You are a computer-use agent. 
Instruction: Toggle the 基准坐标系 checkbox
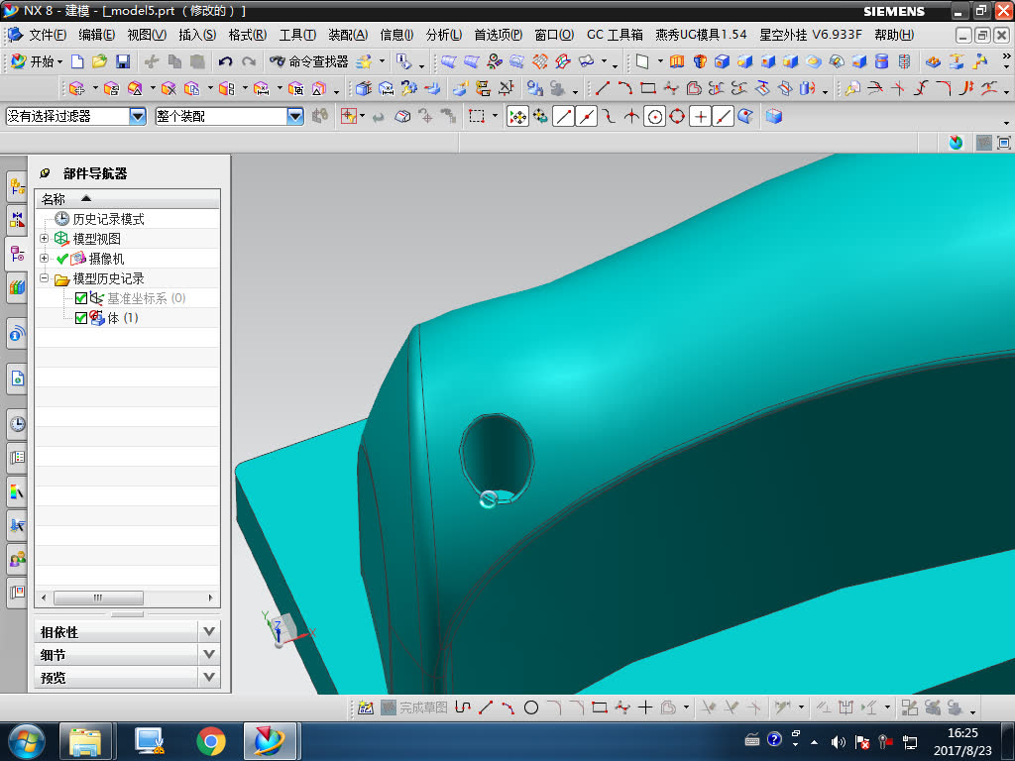pyautogui.click(x=81, y=298)
